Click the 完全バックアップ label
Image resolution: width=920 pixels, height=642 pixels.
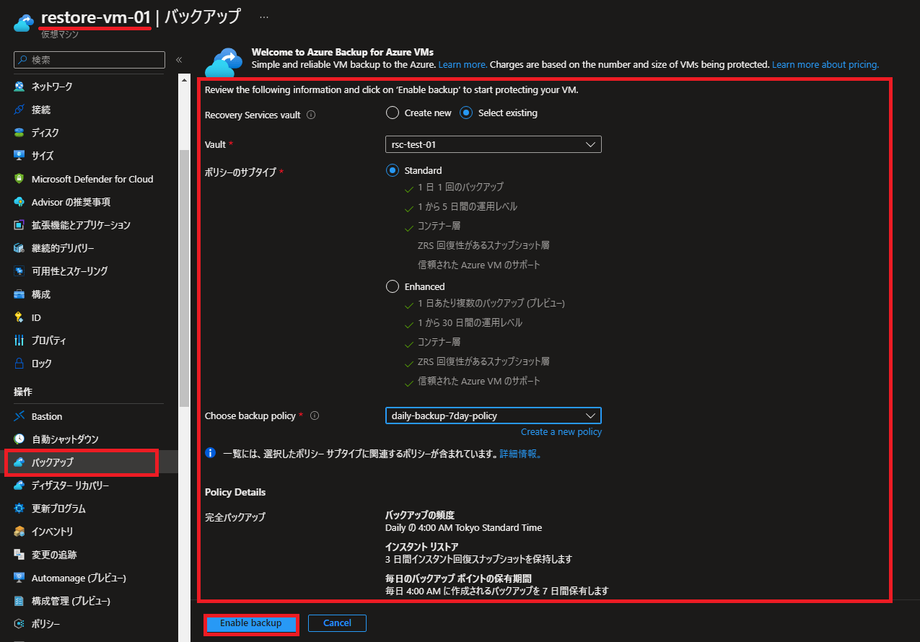235,516
